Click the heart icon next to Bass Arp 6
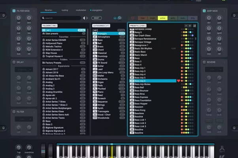This screenshot has height=158, width=238. click(178, 81)
